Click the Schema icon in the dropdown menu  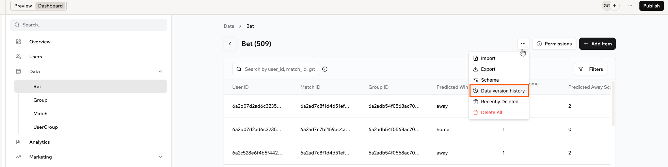[x=476, y=80]
